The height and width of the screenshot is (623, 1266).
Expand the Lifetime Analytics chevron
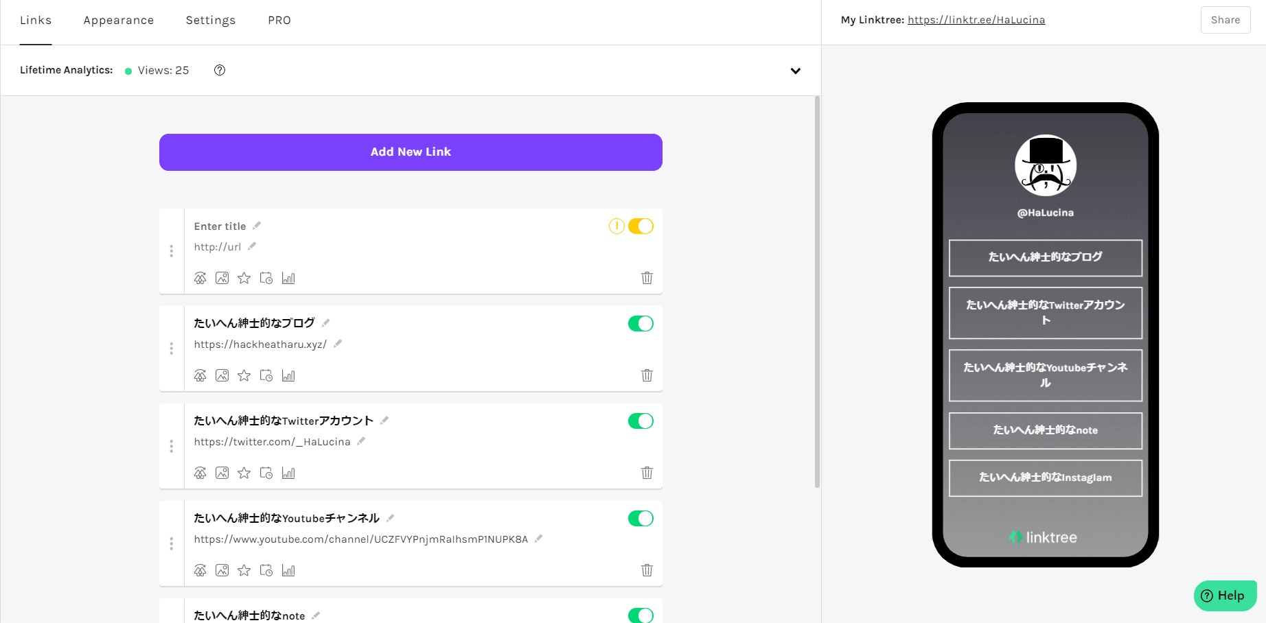(796, 71)
